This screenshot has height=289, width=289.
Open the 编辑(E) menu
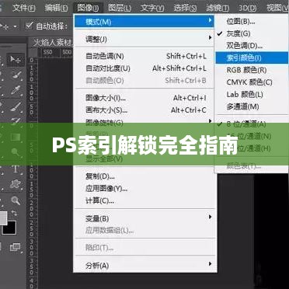(56, 8)
